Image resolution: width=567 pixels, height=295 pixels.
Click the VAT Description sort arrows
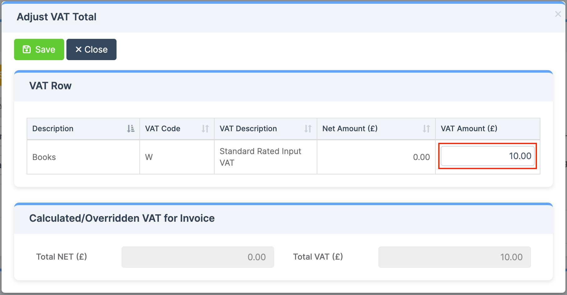(x=308, y=129)
